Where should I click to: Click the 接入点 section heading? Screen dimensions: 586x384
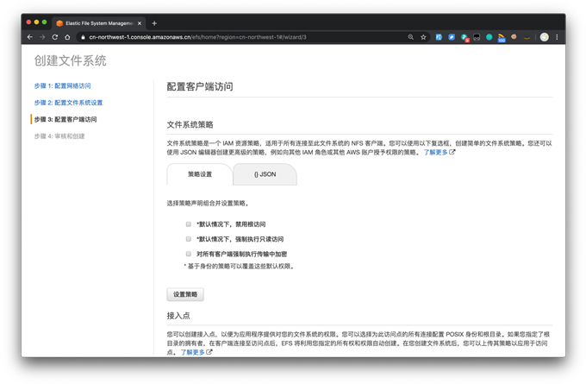point(178,316)
